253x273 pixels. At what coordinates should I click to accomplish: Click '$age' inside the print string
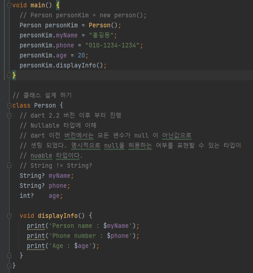click(81, 246)
